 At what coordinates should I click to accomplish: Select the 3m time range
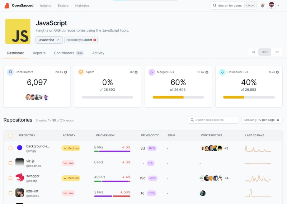click(x=277, y=52)
